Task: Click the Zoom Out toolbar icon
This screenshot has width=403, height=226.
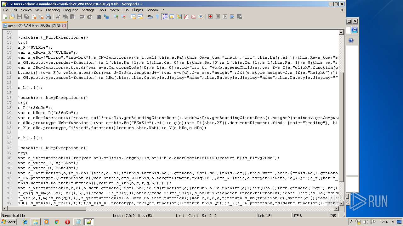Action: (x=123, y=17)
